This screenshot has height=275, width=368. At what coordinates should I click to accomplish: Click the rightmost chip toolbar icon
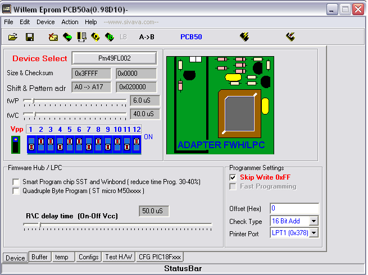tap(290, 37)
